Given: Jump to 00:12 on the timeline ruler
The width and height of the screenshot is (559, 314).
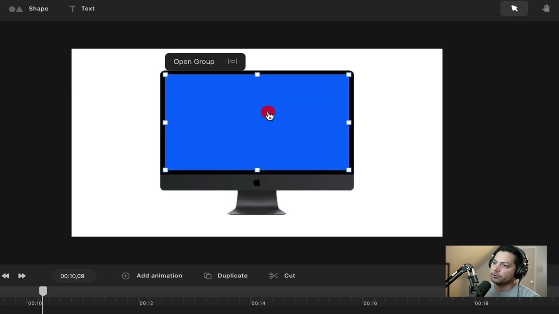Looking at the screenshot, I should click(x=146, y=303).
